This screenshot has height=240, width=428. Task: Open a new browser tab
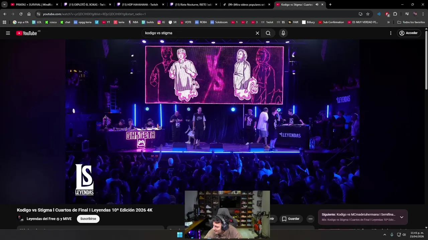tap(330, 5)
